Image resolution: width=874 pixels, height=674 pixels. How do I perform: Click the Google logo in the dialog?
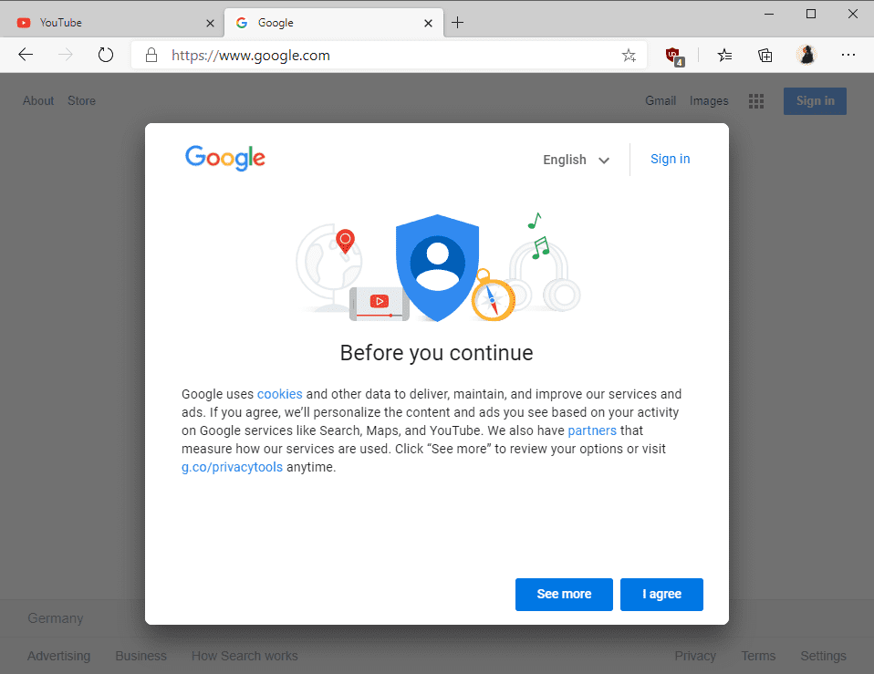tap(224, 158)
